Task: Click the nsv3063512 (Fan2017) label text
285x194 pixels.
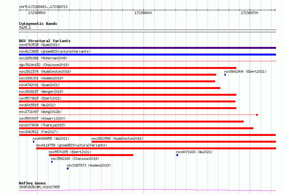Action: tap(38, 132)
